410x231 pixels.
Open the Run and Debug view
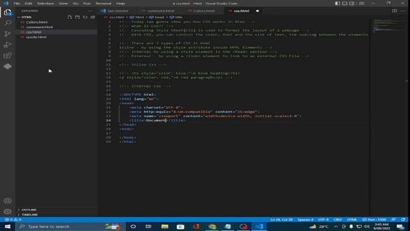(x=8, y=45)
